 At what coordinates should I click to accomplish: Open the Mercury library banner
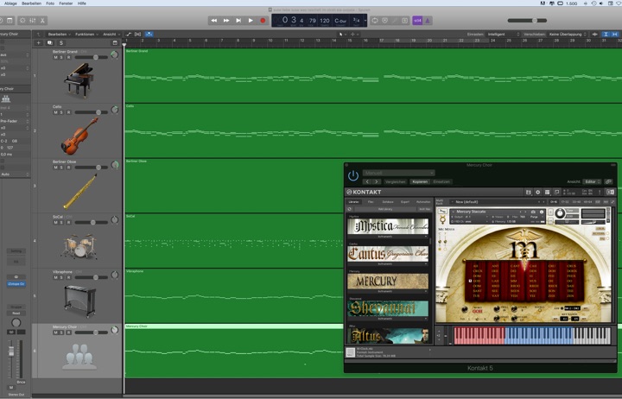click(388, 282)
